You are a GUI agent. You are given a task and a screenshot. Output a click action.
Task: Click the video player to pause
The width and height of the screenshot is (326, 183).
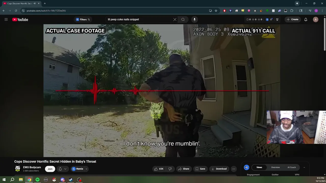(162, 90)
